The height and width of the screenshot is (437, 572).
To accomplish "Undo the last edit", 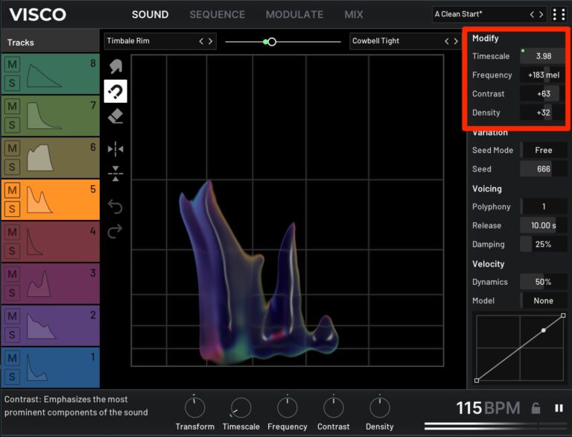I will click(x=115, y=207).
